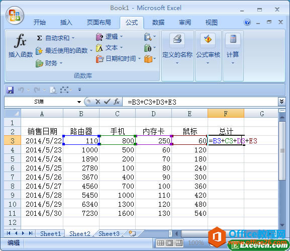Open the View ribbon tab
The height and width of the screenshot is (251, 290).
tap(212, 23)
